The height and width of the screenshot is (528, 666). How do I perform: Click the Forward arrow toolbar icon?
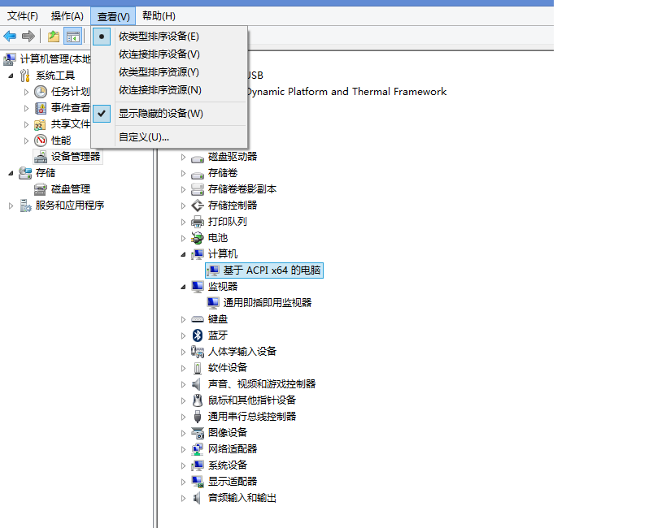[28, 36]
